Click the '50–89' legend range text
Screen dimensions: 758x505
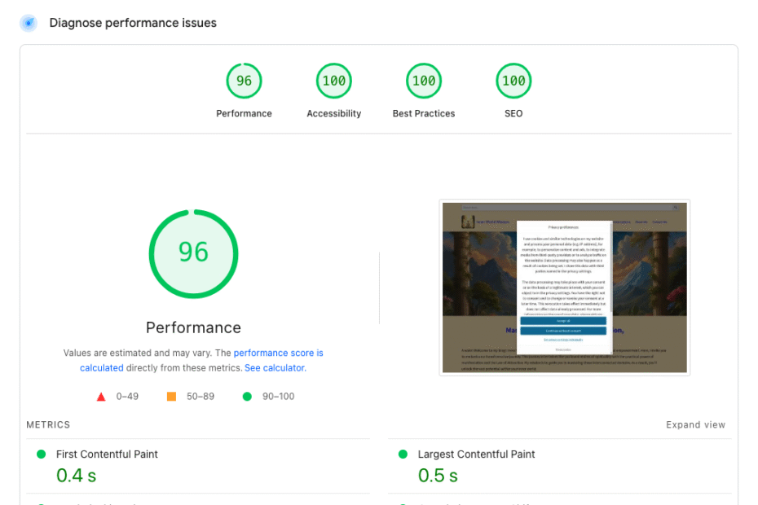[x=201, y=397]
